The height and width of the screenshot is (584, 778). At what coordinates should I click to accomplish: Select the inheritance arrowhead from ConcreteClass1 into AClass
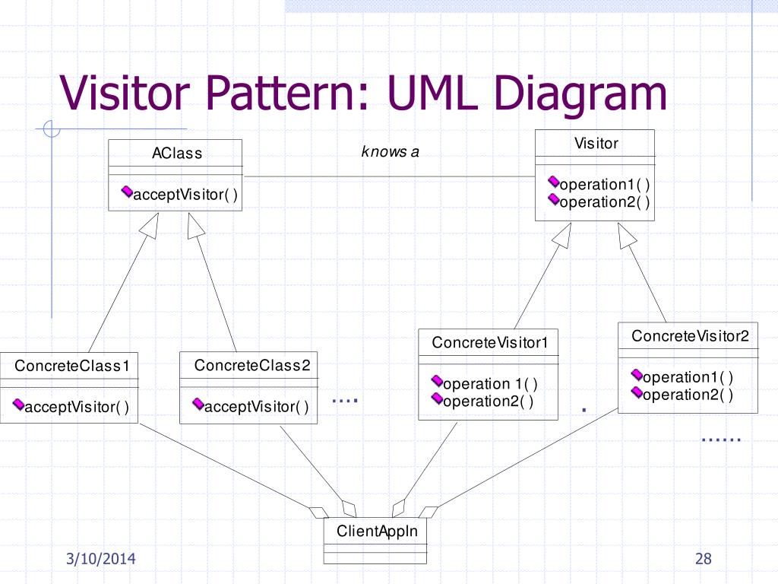(150, 226)
